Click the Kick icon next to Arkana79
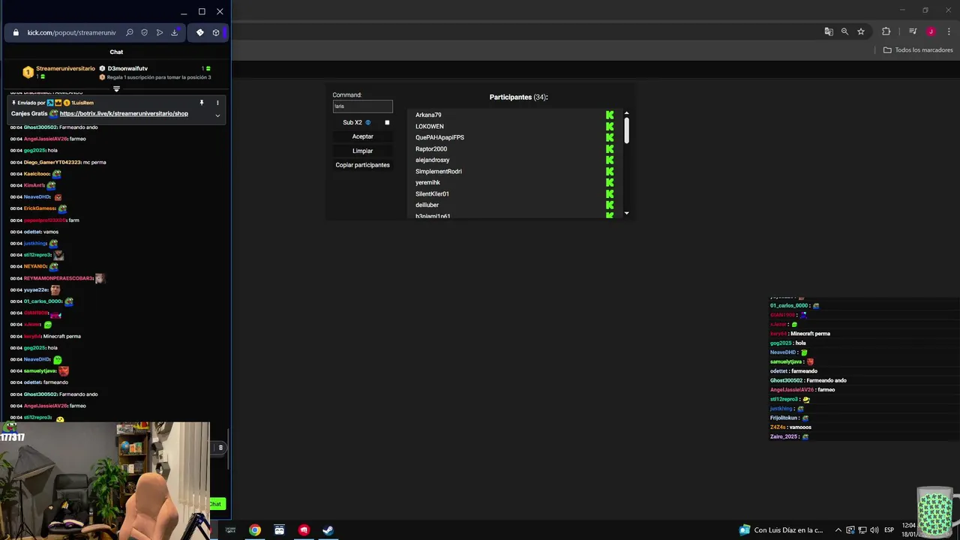Image resolution: width=960 pixels, height=540 pixels. point(610,115)
